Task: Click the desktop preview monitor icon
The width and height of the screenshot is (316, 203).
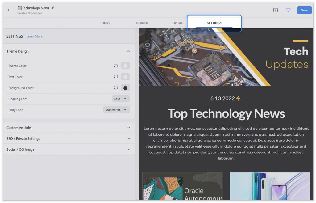Action: 288,10
